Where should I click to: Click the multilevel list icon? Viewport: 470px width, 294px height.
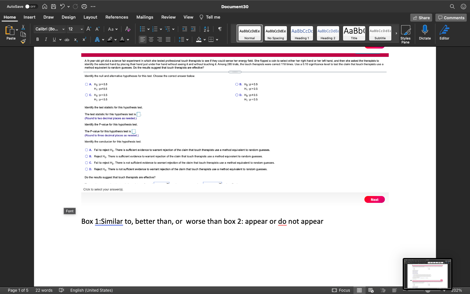pyautogui.click(x=167, y=29)
